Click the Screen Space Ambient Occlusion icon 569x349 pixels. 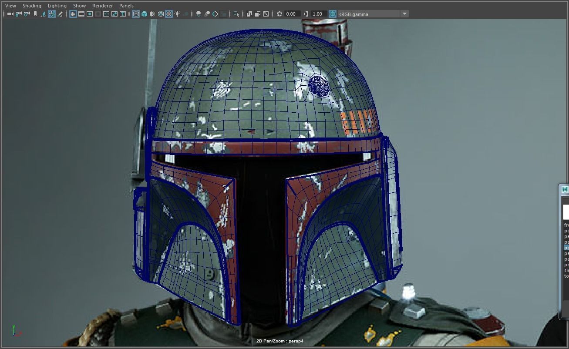click(199, 14)
